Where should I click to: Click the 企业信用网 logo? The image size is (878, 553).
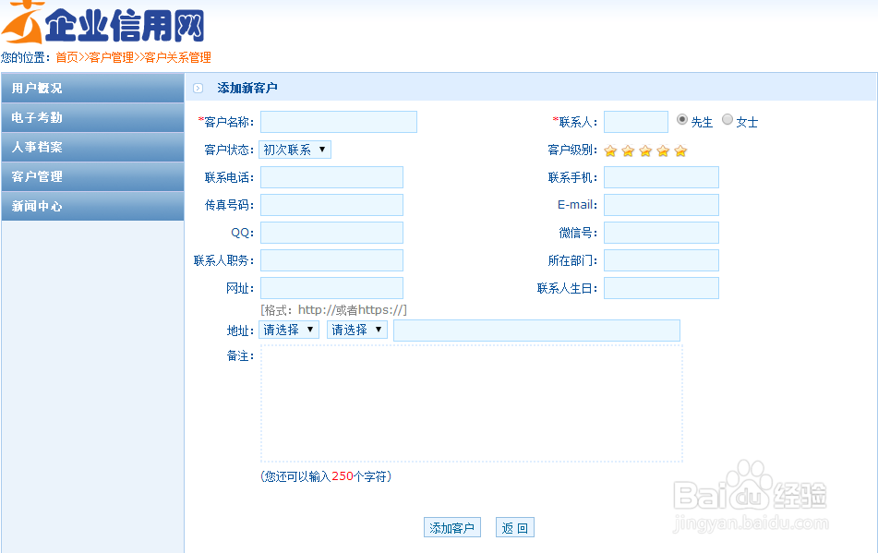pyautogui.click(x=106, y=21)
